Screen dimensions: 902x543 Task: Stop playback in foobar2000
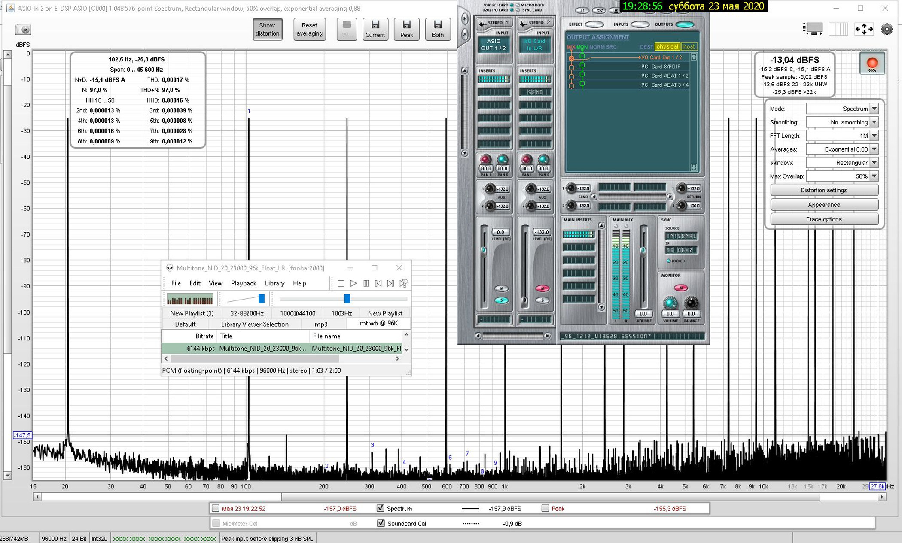coord(341,283)
